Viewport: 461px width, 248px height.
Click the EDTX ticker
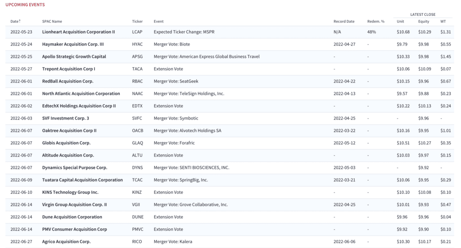click(x=137, y=106)
